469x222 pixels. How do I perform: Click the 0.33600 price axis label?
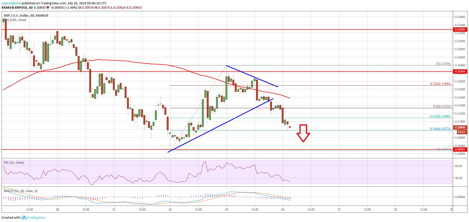460,17
